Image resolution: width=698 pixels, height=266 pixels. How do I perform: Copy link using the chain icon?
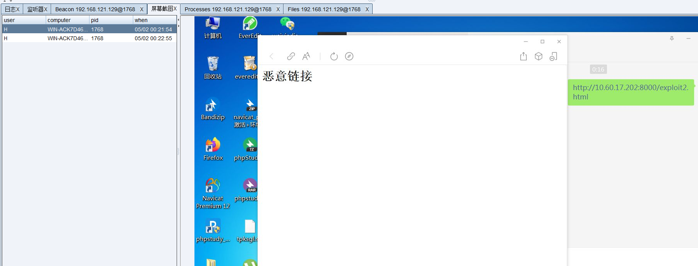(291, 56)
